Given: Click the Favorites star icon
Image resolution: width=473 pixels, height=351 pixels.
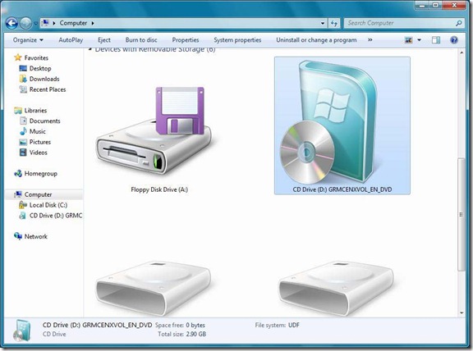Looking at the screenshot, I should [x=18, y=57].
